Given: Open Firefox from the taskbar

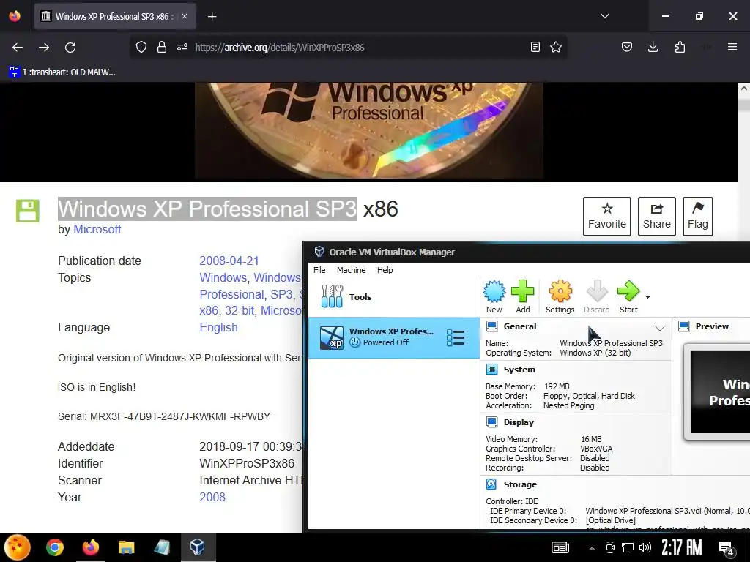Looking at the screenshot, I should pyautogui.click(x=90, y=547).
